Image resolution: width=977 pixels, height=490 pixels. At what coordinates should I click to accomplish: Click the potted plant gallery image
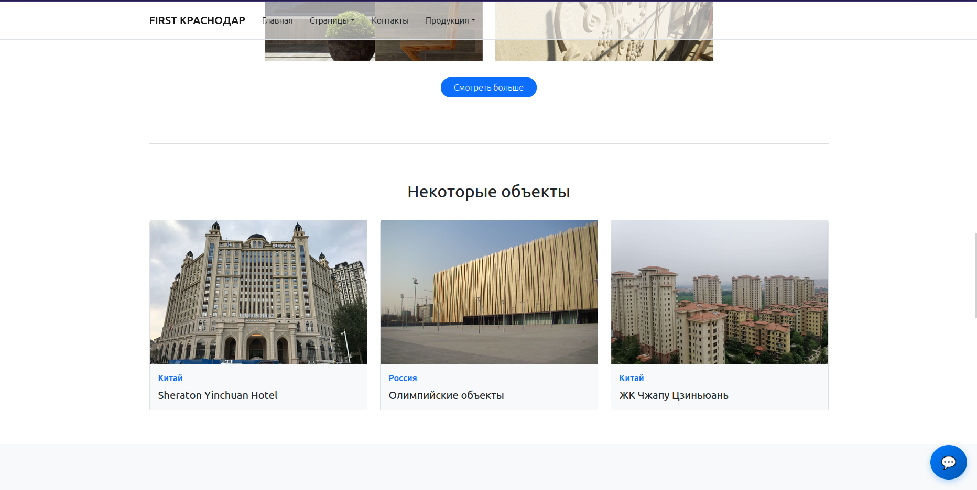click(x=374, y=50)
